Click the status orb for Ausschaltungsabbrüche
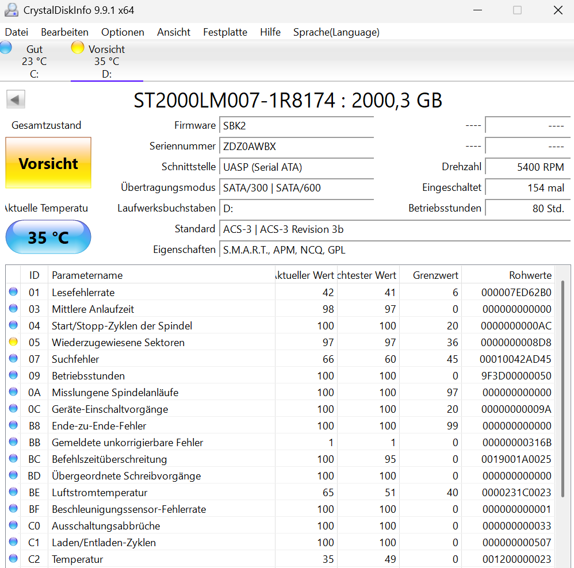The height and width of the screenshot is (568, 574). (13, 525)
